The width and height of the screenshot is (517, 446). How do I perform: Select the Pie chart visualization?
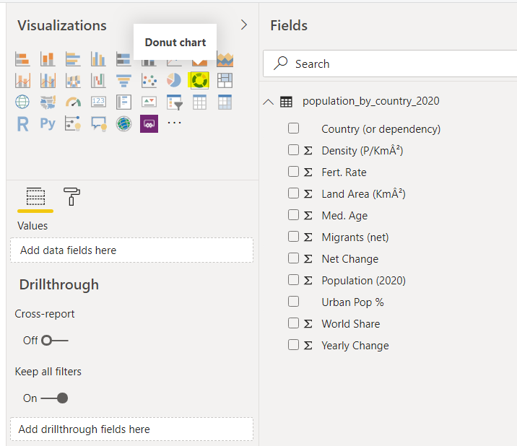pyautogui.click(x=174, y=80)
